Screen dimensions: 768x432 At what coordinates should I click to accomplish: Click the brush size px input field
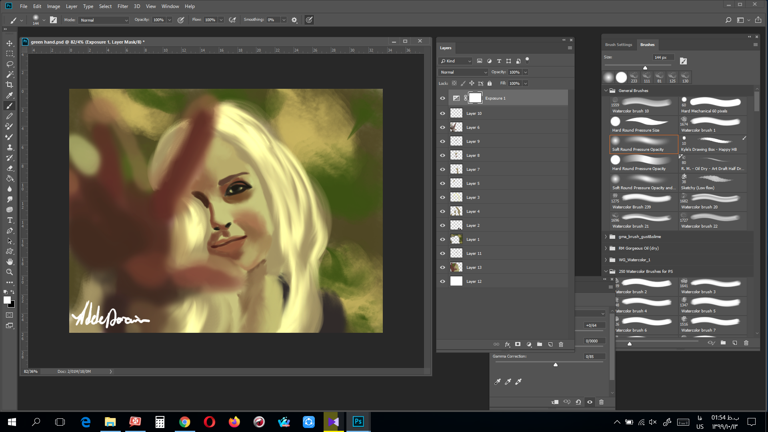663,58
